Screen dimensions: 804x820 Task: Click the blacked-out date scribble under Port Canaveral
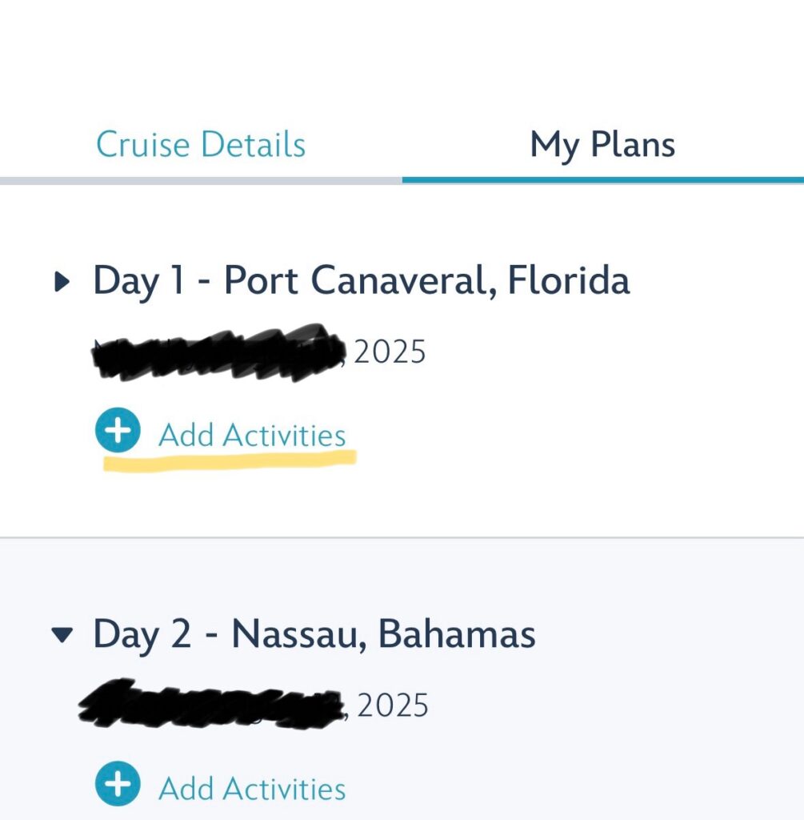(x=219, y=352)
